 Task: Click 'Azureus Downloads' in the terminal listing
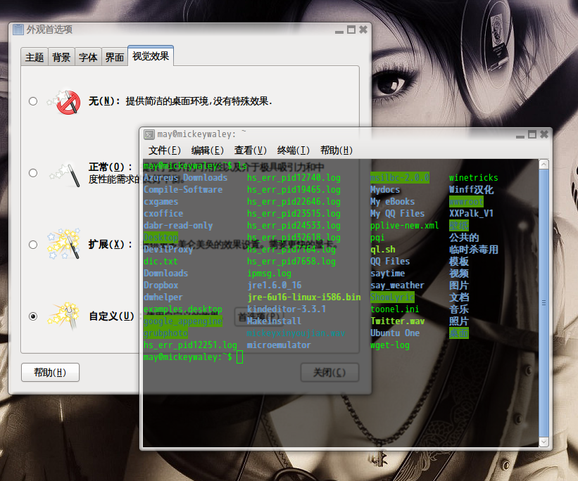click(185, 178)
